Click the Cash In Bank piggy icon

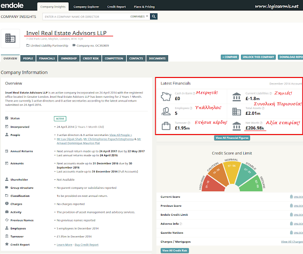pyautogui.click(x=166, y=96)
